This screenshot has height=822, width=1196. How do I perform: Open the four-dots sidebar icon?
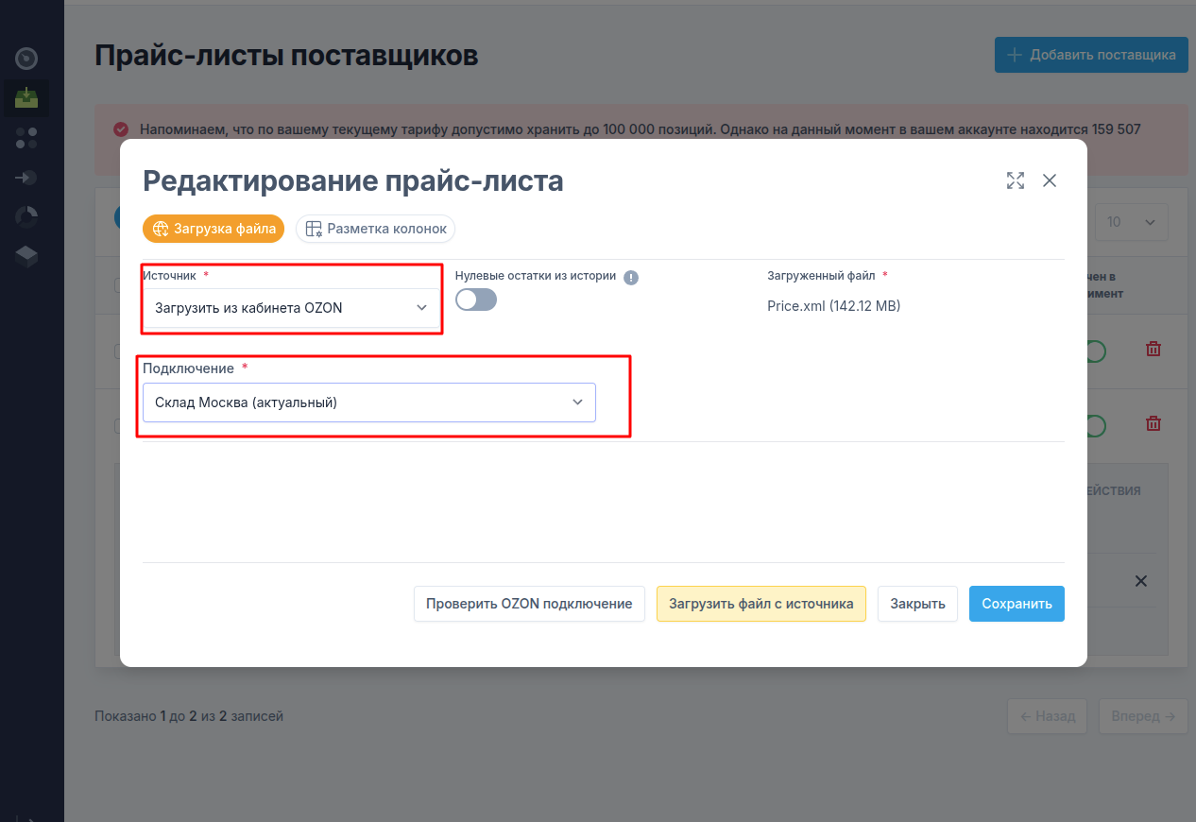coord(27,138)
